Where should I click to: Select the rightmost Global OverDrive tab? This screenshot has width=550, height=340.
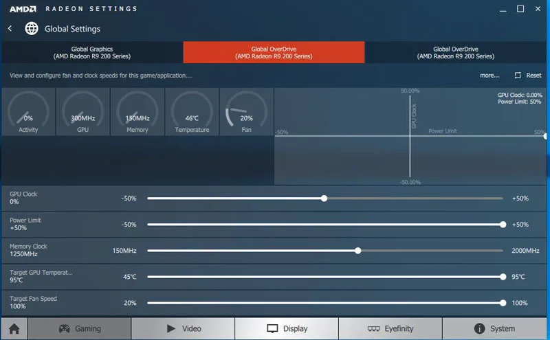pos(456,52)
